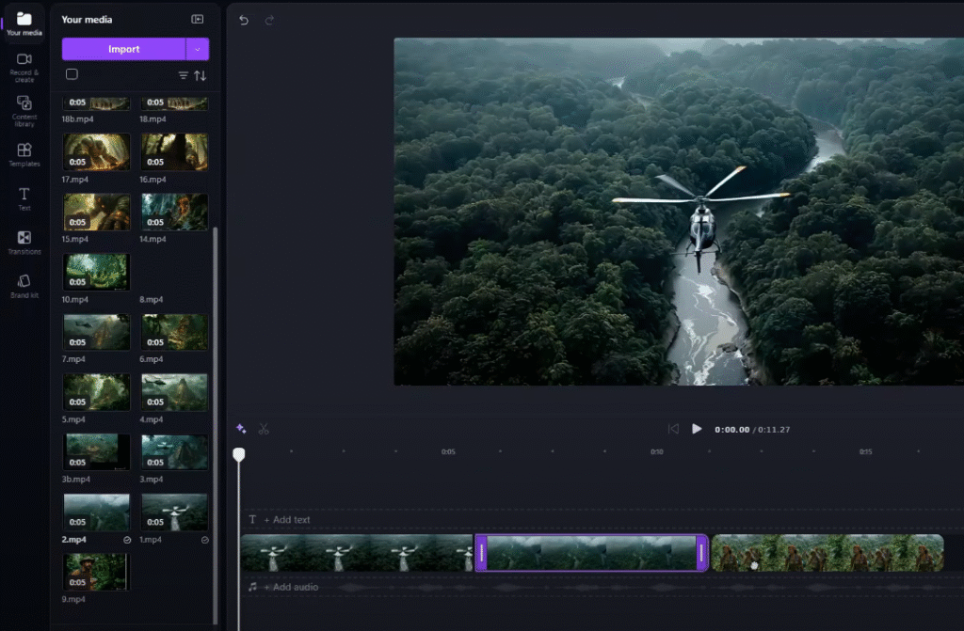Viewport: 964px width, 631px height.
Task: Click the media panel vertical scrollbar
Action: [215, 425]
